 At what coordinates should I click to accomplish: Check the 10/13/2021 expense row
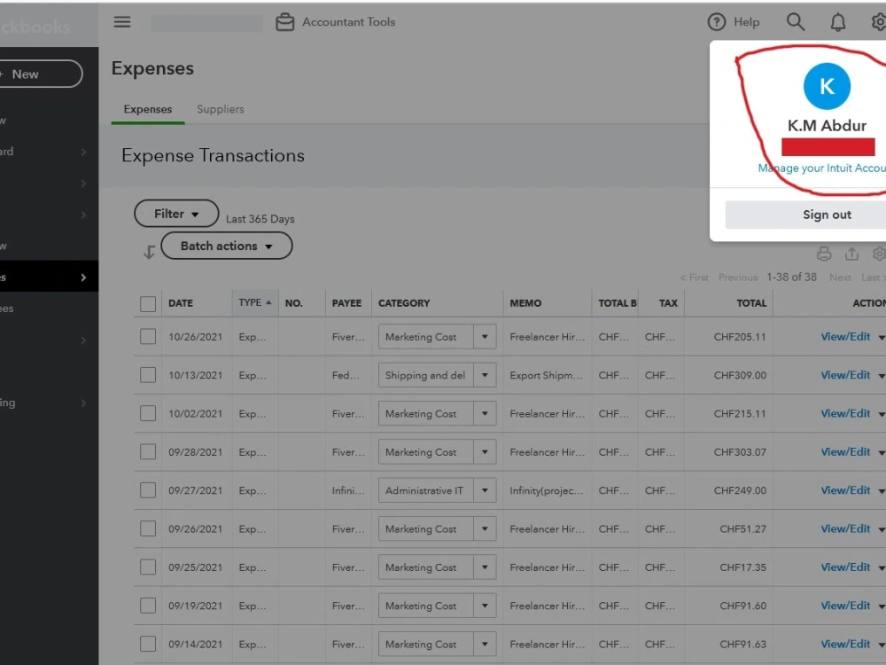tap(148, 375)
